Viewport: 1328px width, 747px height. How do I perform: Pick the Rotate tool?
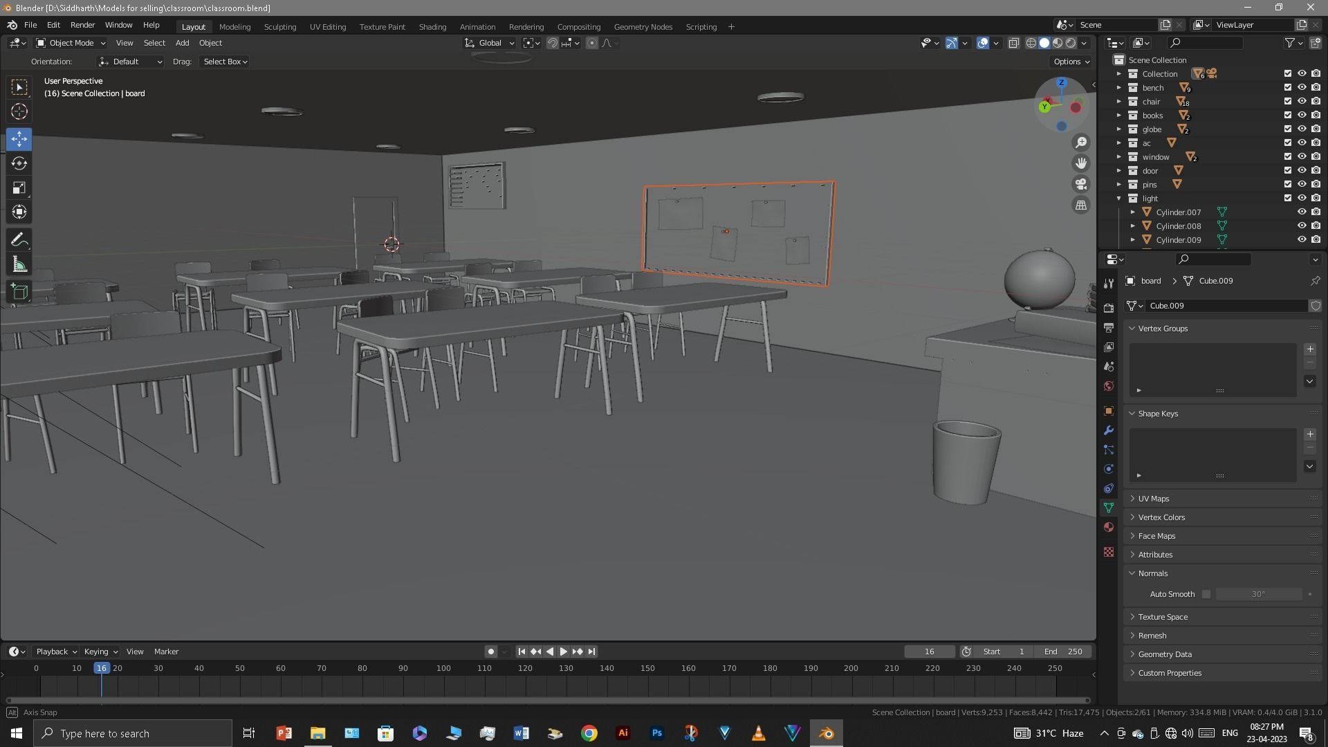coord(19,163)
